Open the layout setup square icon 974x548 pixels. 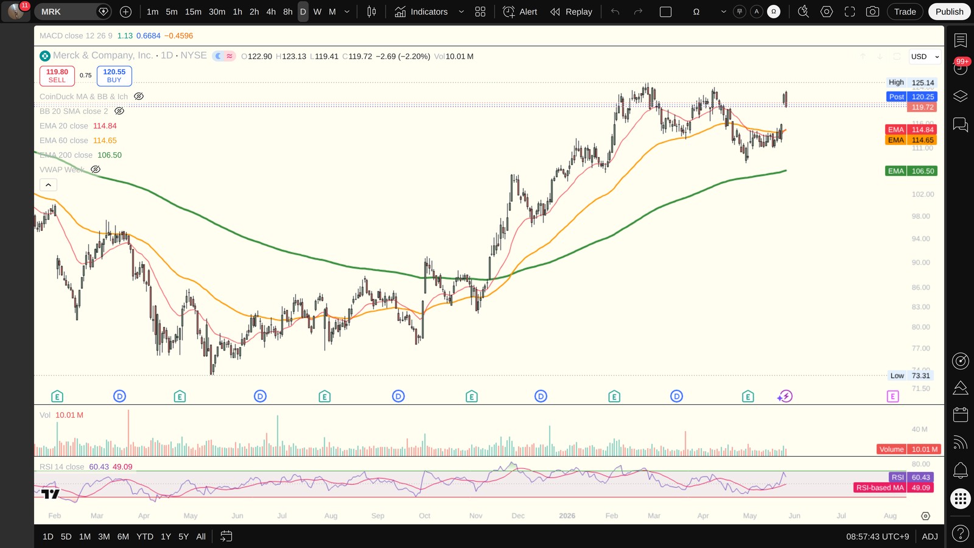[x=666, y=12]
